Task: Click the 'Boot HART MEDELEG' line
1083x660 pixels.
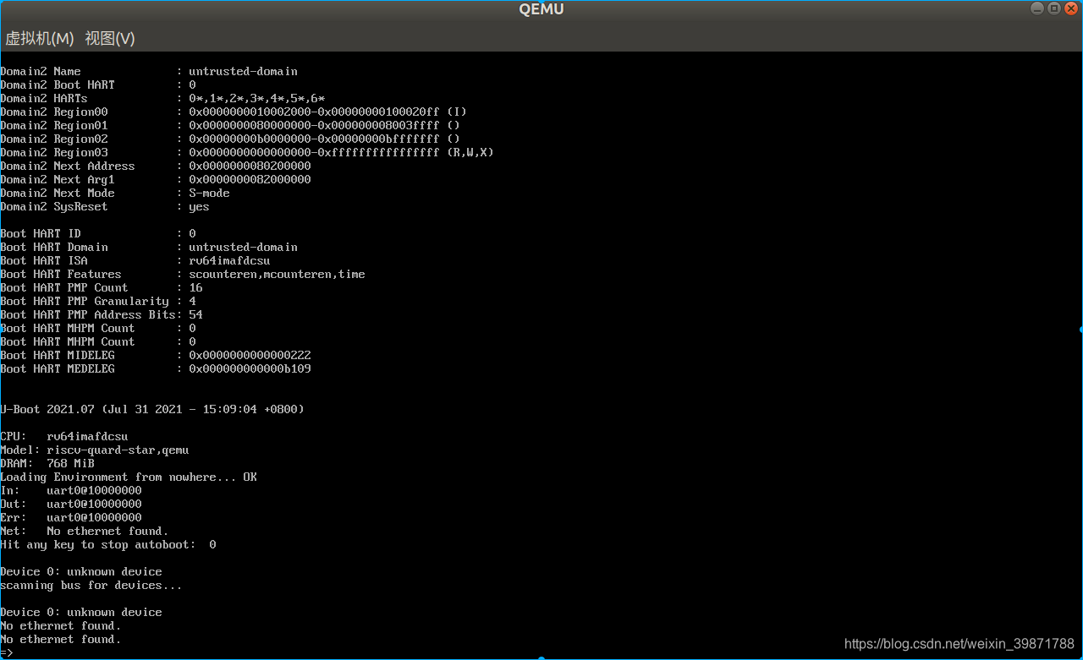Action: [156, 368]
